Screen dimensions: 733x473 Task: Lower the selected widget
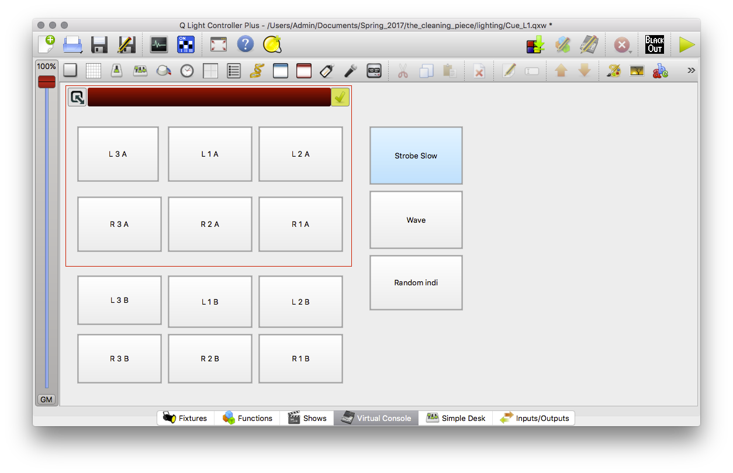point(585,71)
